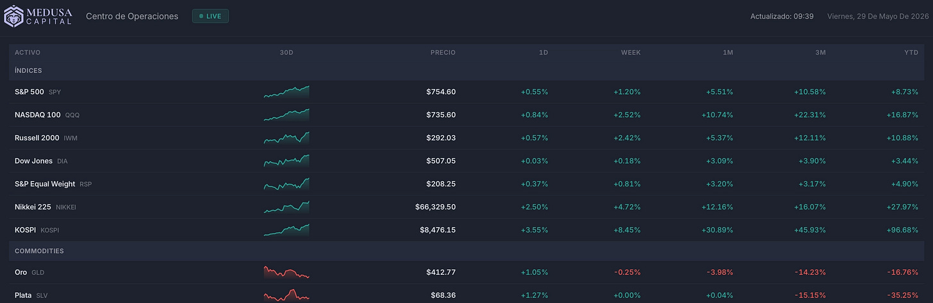
Task: Click the date Viernes, 29 De Mayo De 2026
Action: tap(877, 16)
